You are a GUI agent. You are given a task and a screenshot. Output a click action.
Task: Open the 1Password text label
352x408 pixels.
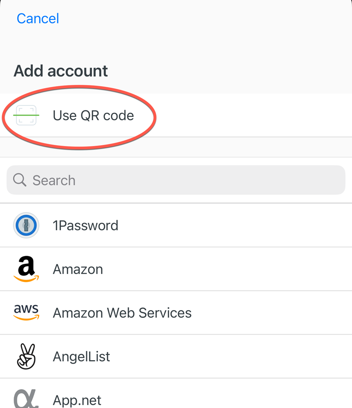[x=86, y=225]
